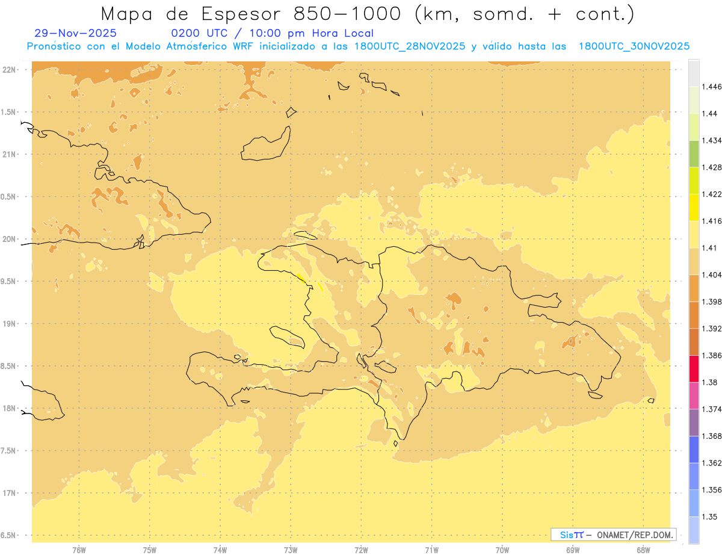Click the latitude label '17N'

pyautogui.click(x=9, y=493)
